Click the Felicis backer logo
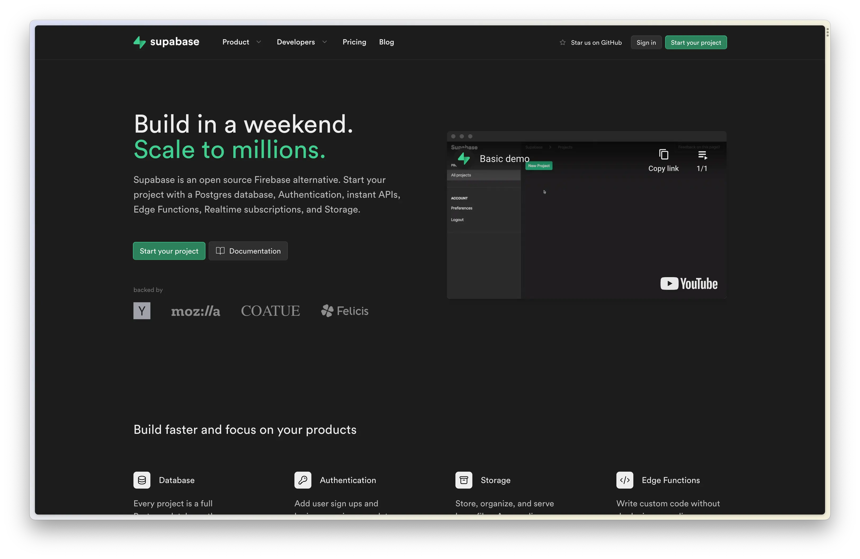The height and width of the screenshot is (559, 860). click(x=345, y=311)
